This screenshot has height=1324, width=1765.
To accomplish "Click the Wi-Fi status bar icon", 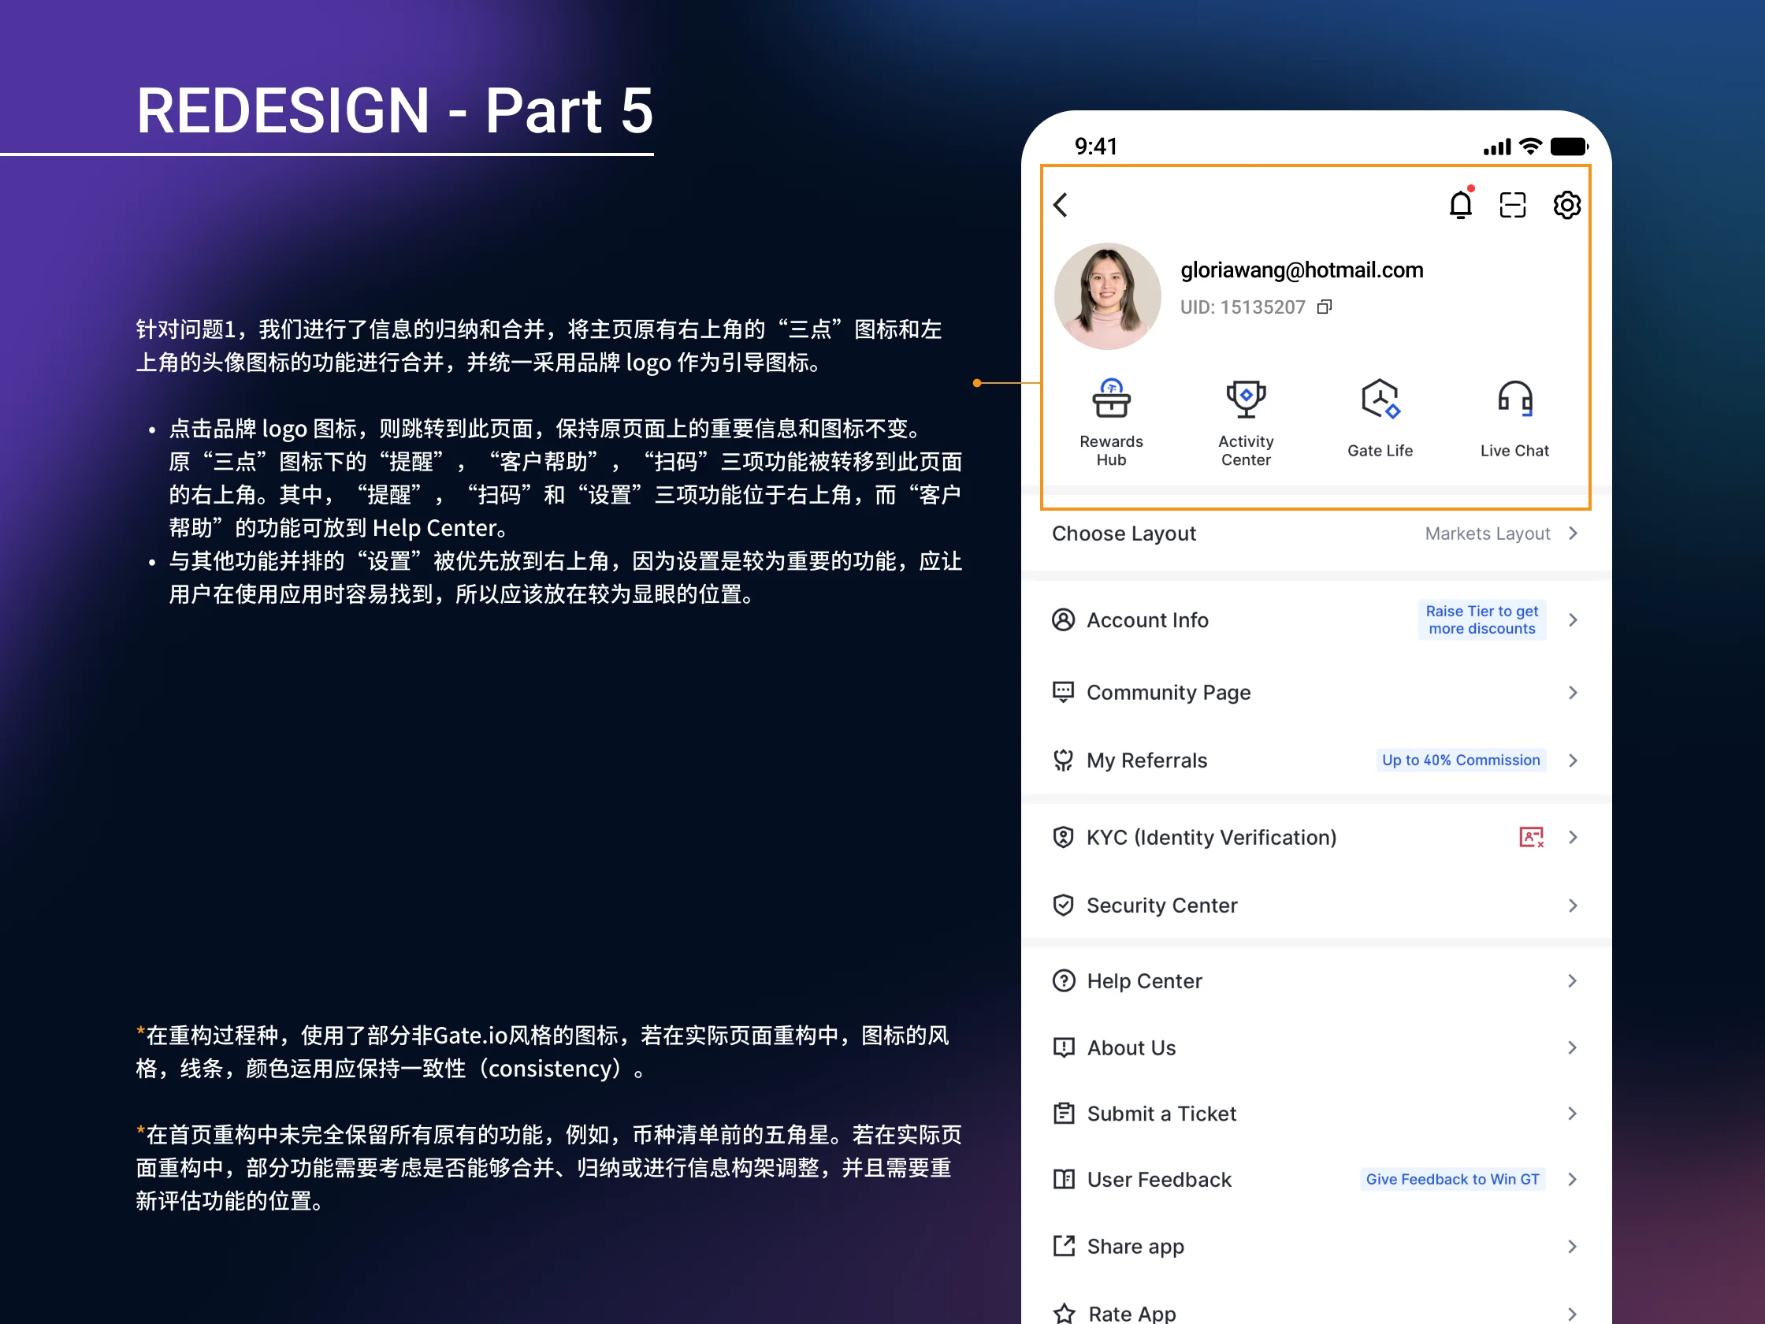I will point(1530,146).
